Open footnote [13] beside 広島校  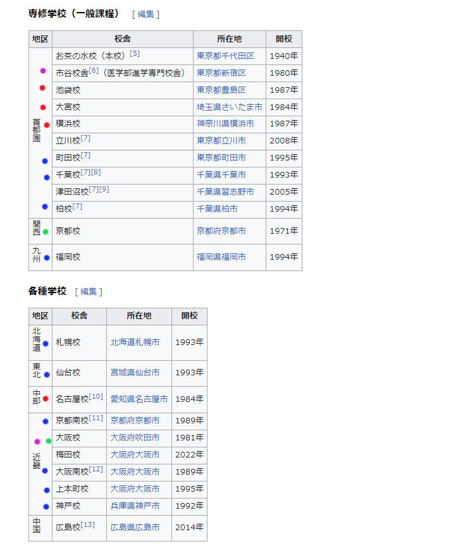[88, 524]
